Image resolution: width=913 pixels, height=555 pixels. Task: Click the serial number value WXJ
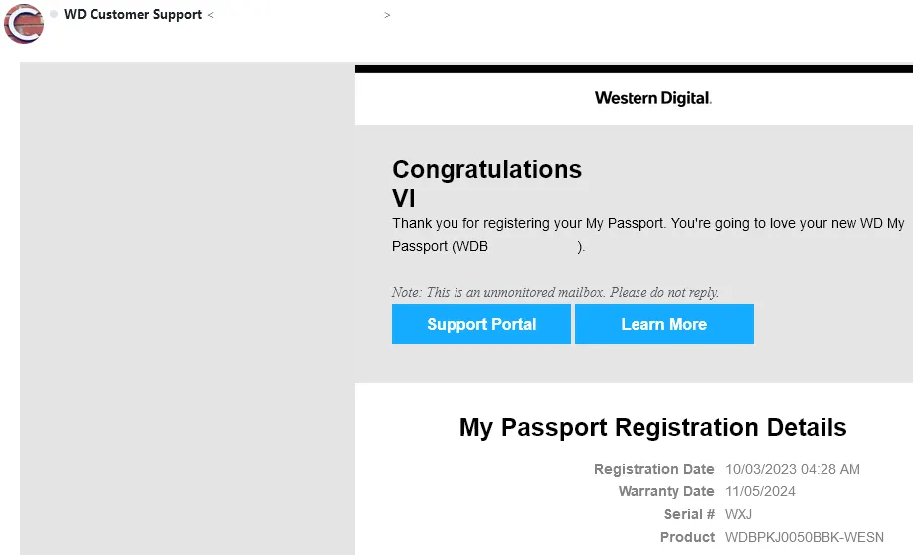pos(738,514)
